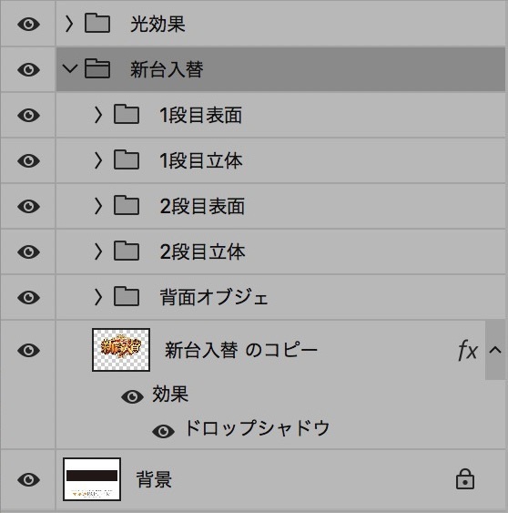Select the 2段目立体 layer name
The height and width of the screenshot is (513, 508).
[x=202, y=251]
